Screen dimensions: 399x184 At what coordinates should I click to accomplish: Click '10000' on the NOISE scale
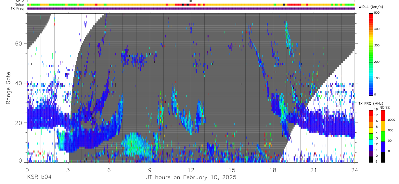390,120
